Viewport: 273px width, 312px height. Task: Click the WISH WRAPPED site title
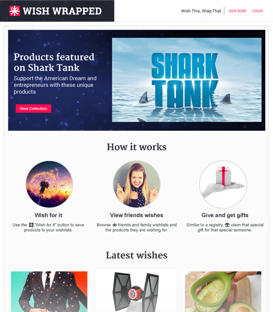coord(62,11)
